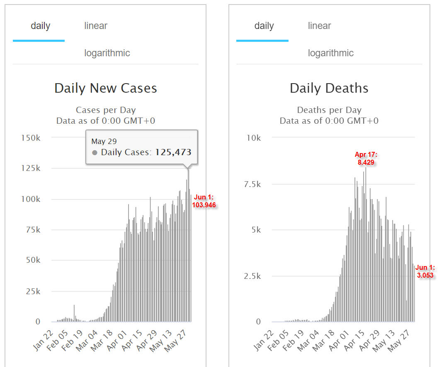Viewport: 444px width, 367px height.
Task: Click the 150k y-axis label on cases chart
Action: [31, 138]
